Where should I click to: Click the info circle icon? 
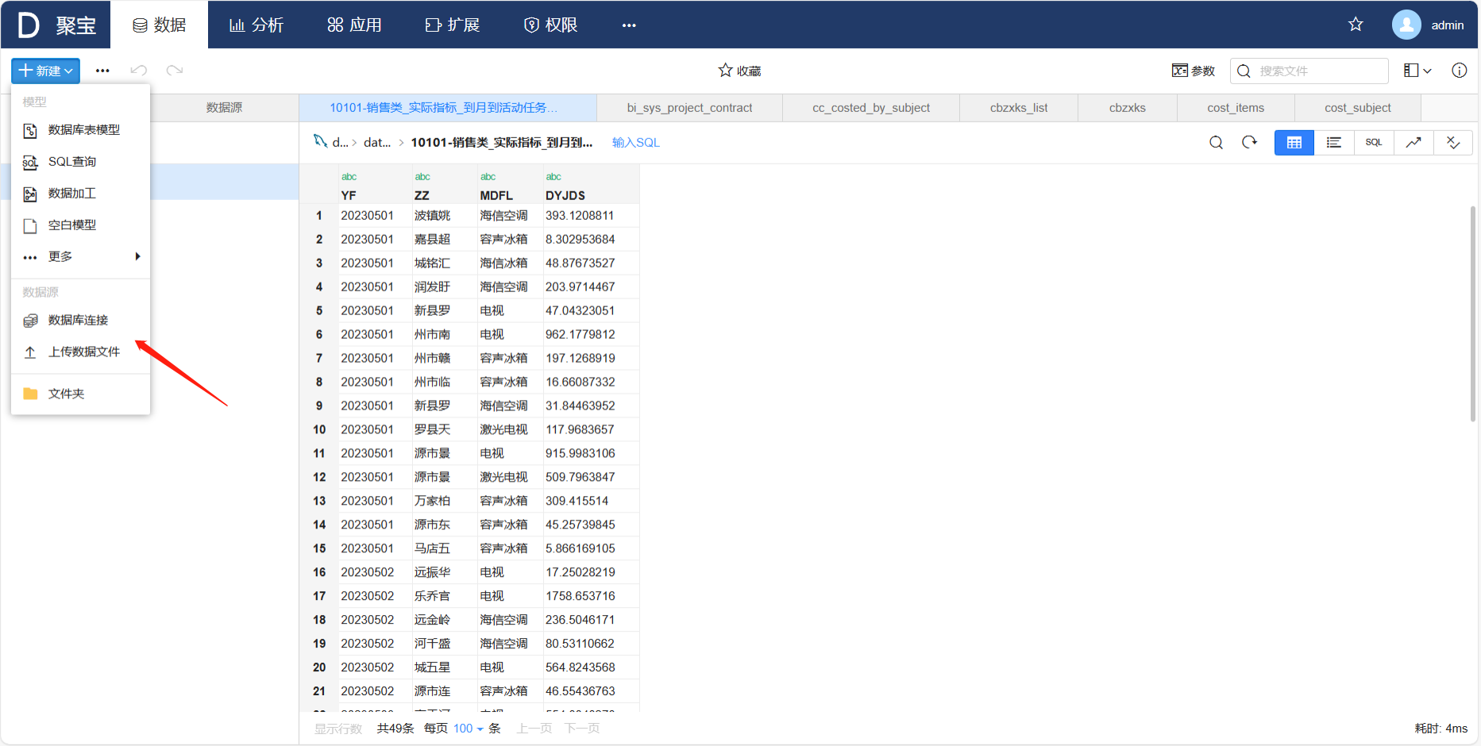(1460, 71)
